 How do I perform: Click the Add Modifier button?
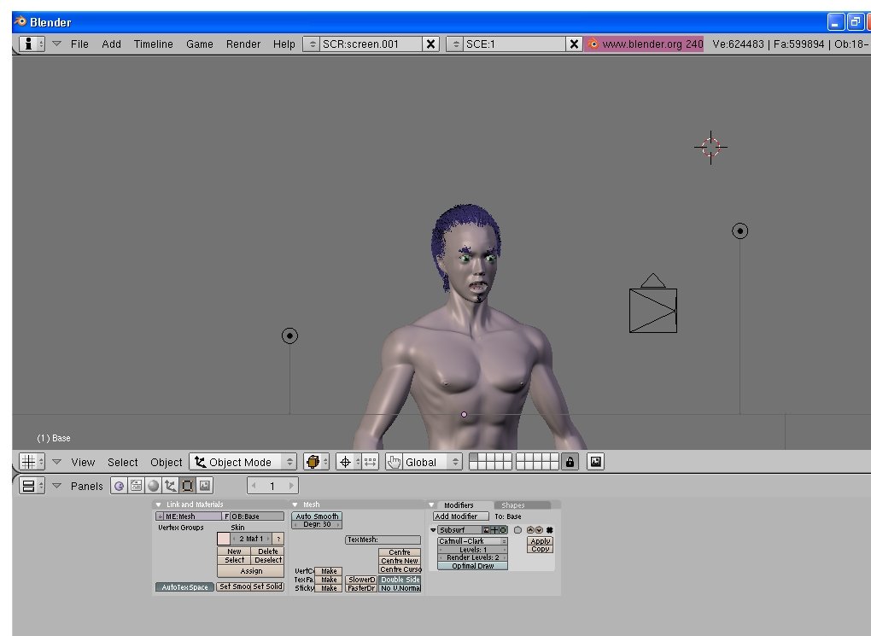460,516
